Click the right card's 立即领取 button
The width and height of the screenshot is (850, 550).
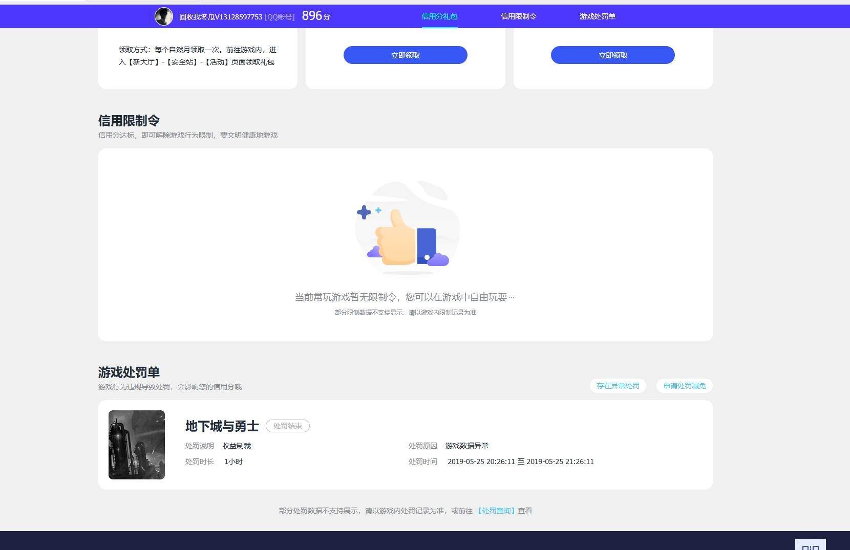tap(613, 55)
